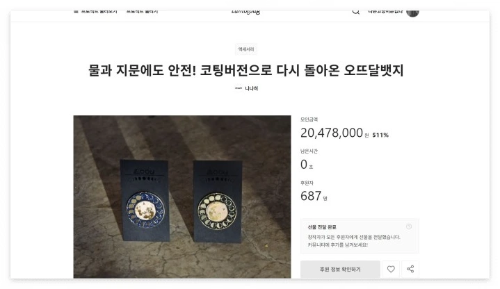
Task: Click the question mark help icon in the 선물 전달 완료 box
Action: (409, 226)
